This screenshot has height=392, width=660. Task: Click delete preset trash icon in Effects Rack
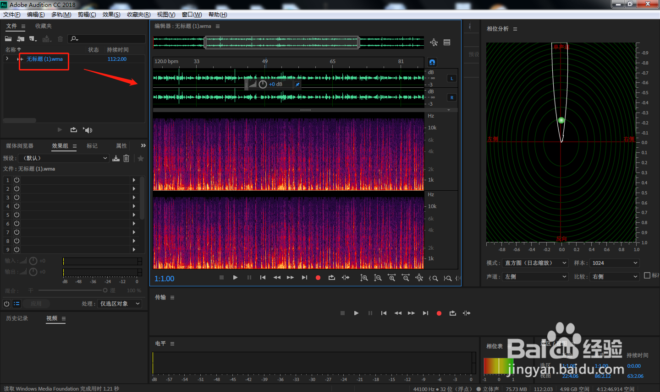126,158
